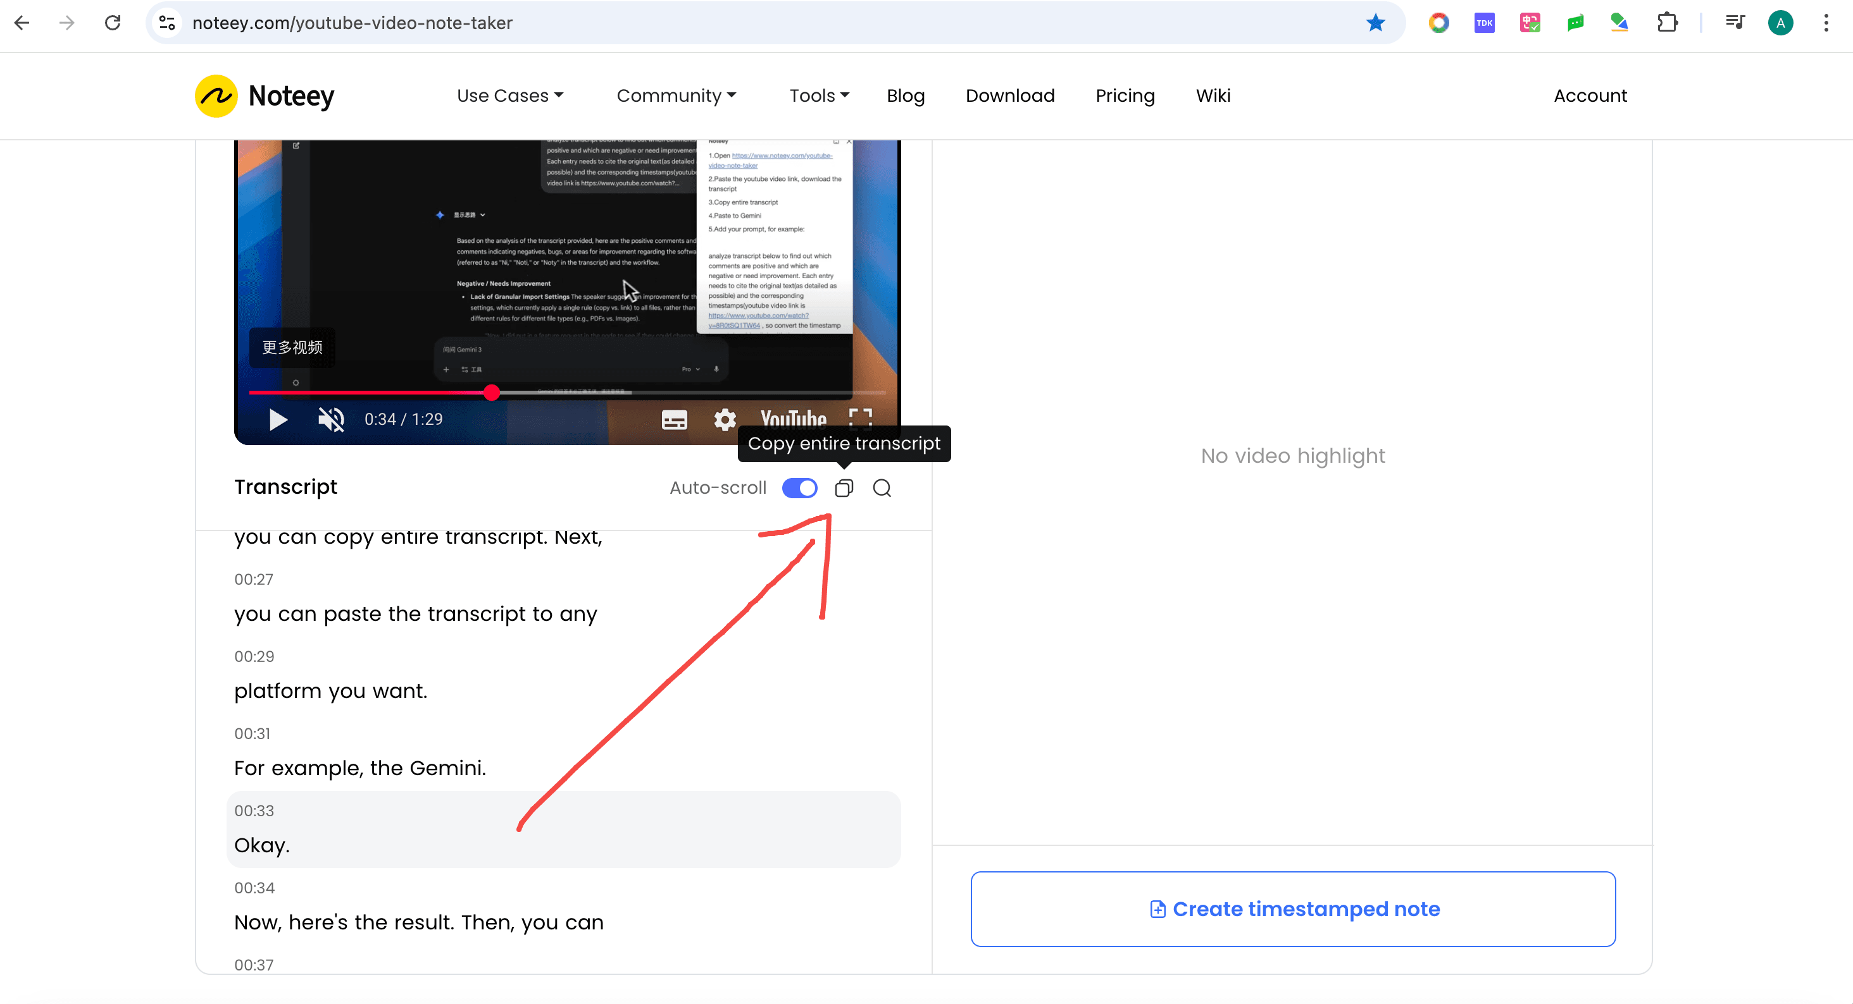The image size is (1853, 1004).
Task: Open transcript search with the magnifier icon
Action: [x=882, y=488]
